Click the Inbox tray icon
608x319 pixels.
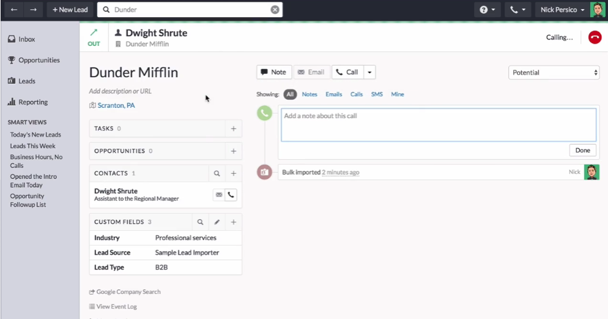click(12, 39)
